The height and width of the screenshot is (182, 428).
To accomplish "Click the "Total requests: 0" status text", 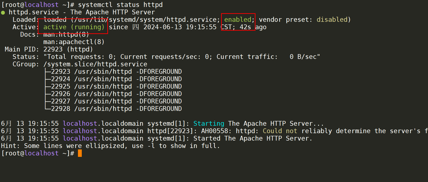I will 80,57.
